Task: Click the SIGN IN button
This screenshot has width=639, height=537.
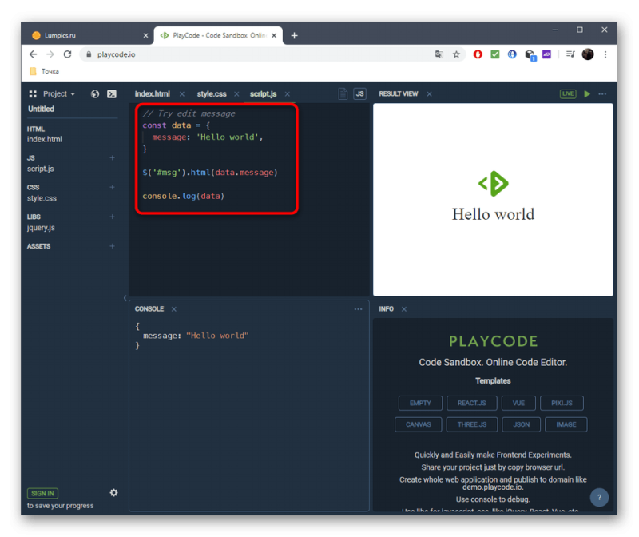Action: (42, 493)
